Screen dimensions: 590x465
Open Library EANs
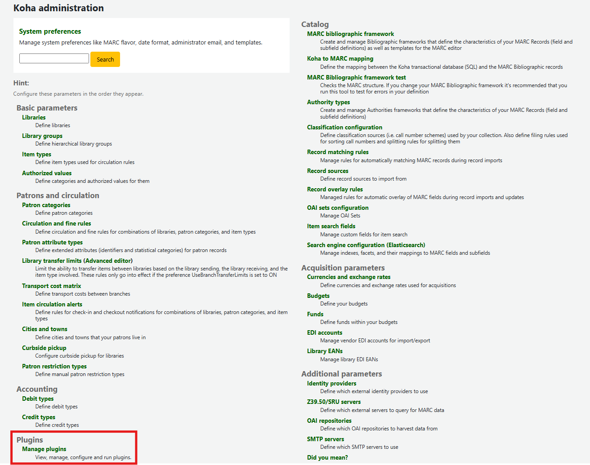(x=325, y=351)
